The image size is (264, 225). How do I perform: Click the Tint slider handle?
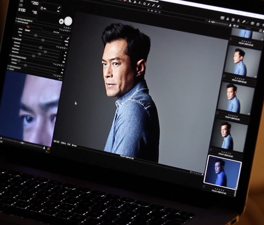coord(43,40)
